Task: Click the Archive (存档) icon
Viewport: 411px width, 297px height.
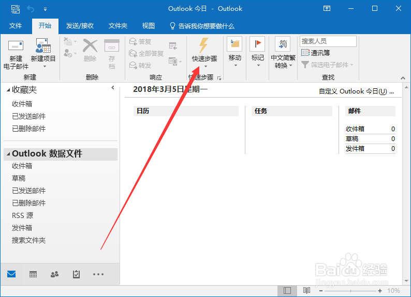Action: [x=112, y=46]
